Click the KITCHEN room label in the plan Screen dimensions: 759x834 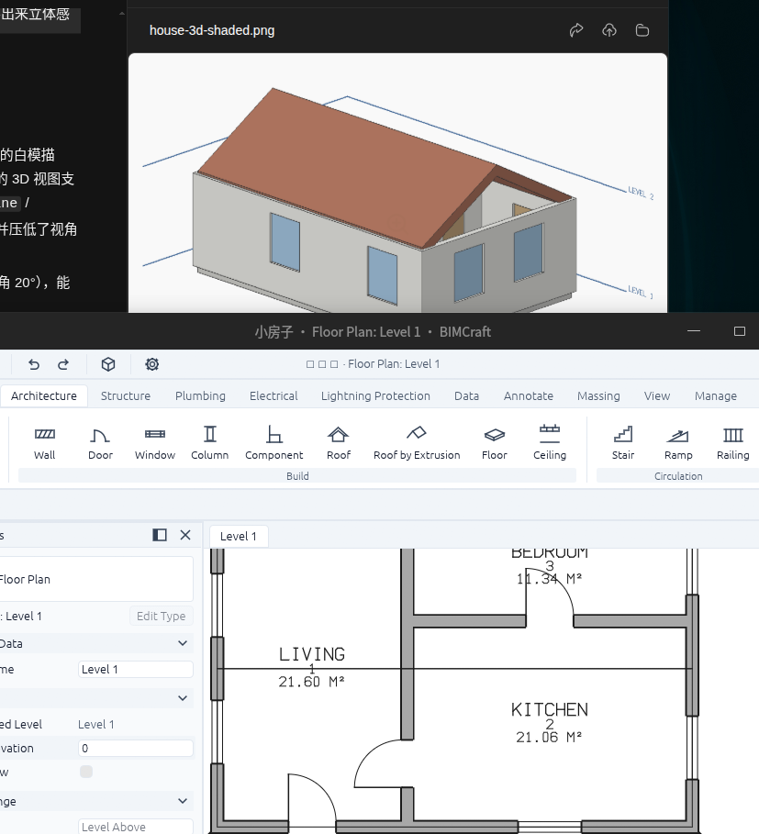point(550,709)
